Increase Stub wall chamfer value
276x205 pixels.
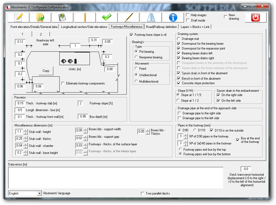pos(26,144)
